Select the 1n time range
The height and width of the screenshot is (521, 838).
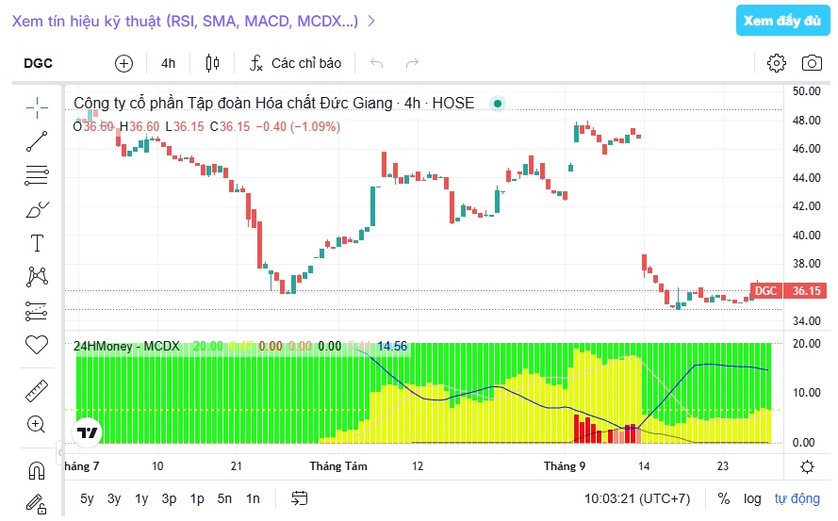(x=253, y=498)
